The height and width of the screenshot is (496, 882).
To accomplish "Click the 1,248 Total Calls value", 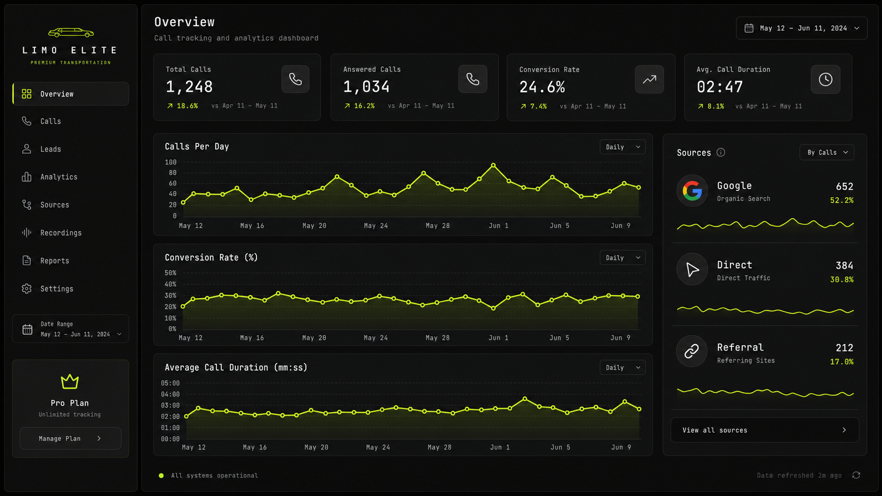I will click(189, 86).
